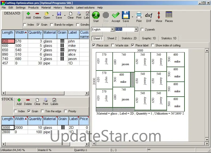This screenshot has width=211, height=153.
Task: Toggle stock Grain checkbox
Action: 29,111
